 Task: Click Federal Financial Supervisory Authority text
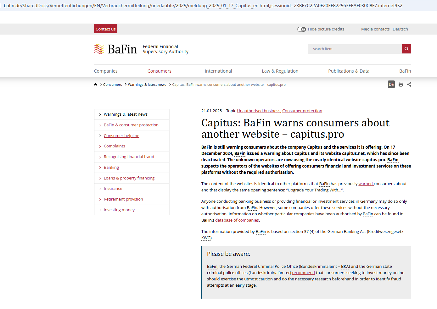pos(165,49)
